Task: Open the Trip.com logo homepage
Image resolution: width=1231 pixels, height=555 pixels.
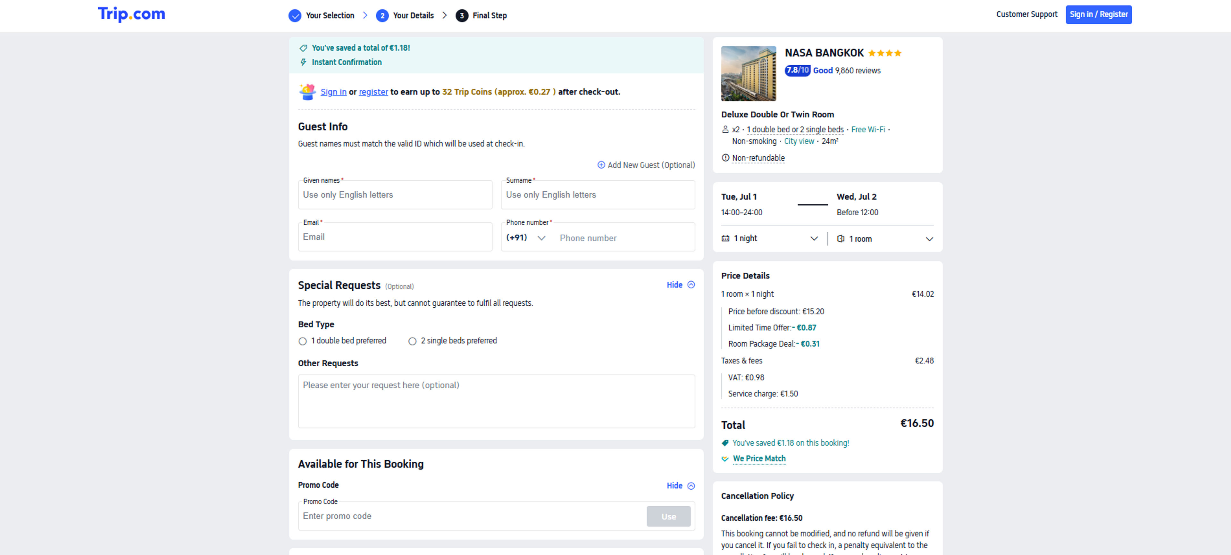Action: coord(131,14)
